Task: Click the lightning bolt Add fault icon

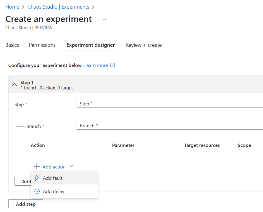Action: pos(37,178)
